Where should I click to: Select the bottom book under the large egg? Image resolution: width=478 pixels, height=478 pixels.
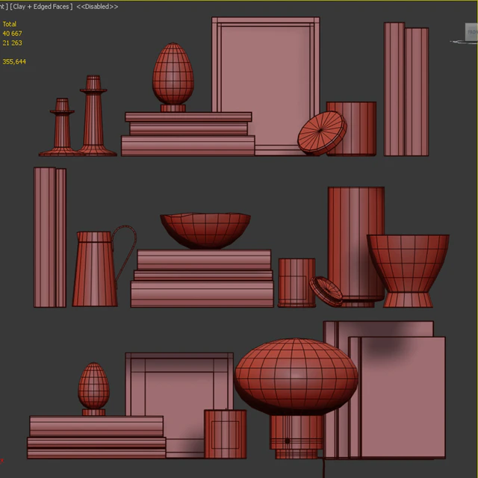point(187,146)
